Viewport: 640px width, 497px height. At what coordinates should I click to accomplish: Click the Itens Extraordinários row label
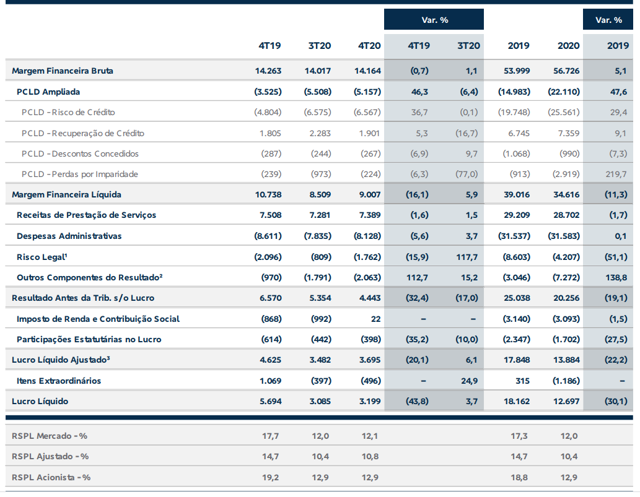(59, 381)
